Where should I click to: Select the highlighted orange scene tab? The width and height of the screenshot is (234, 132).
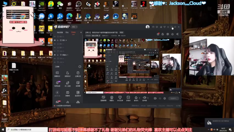[73, 32]
